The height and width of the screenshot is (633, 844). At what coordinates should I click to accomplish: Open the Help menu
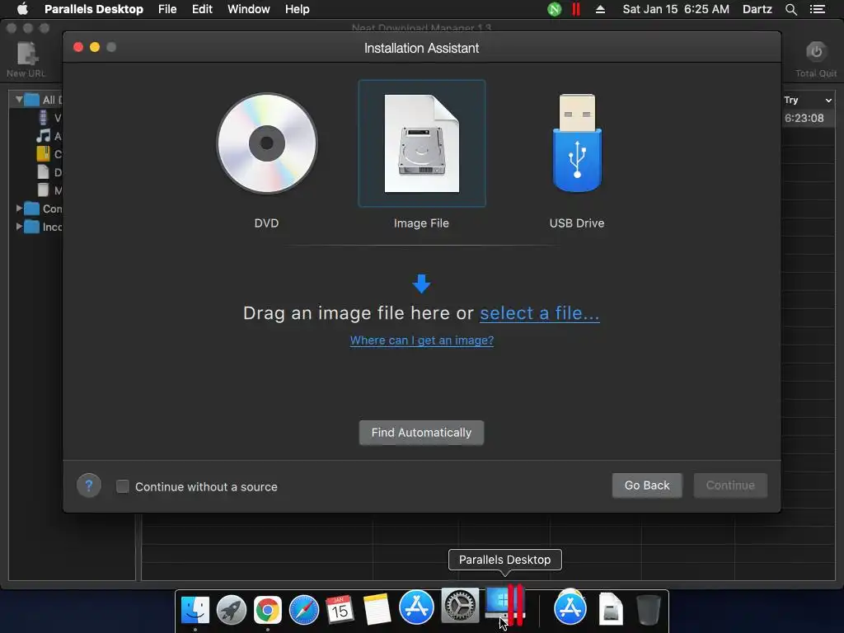[297, 9]
